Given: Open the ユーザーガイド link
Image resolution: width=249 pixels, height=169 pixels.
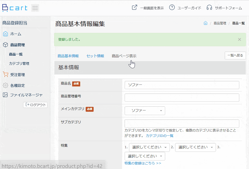Looking at the screenshot, I should (x=189, y=8).
